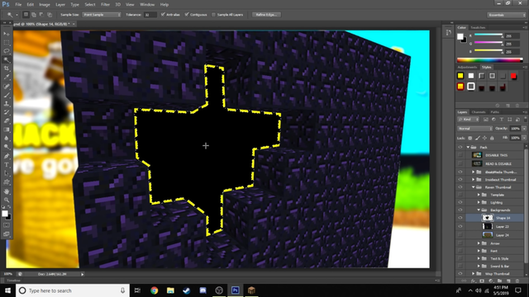Select the Clone Stamp tool

(x=7, y=103)
